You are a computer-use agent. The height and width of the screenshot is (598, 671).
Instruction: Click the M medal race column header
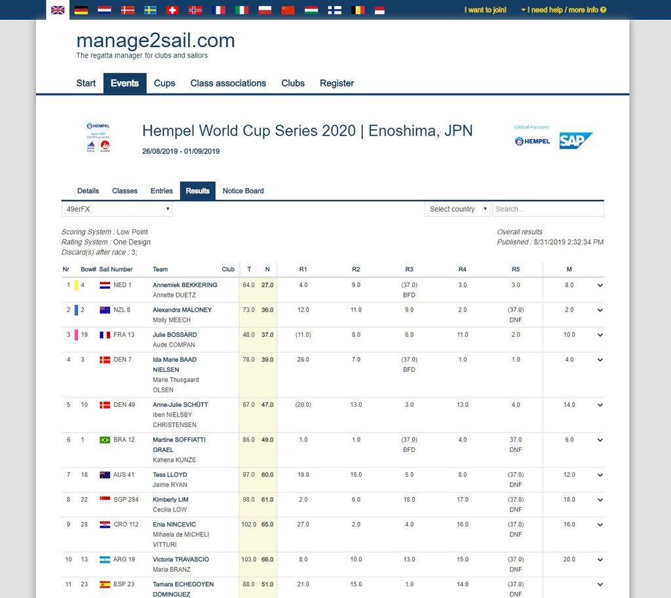[569, 269]
